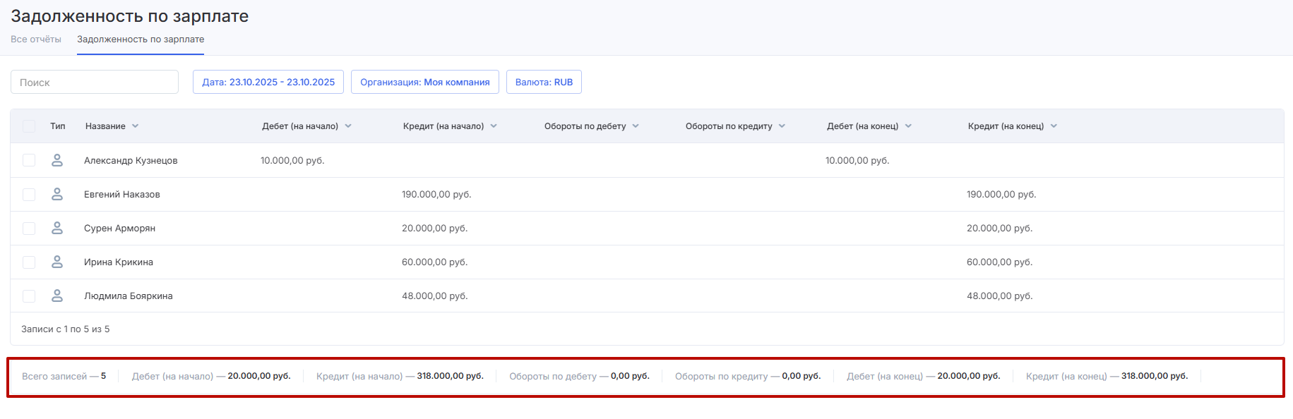Image resolution: width=1293 pixels, height=419 pixels.
Task: Tick the select-all checkbox in table header
Action: (29, 126)
